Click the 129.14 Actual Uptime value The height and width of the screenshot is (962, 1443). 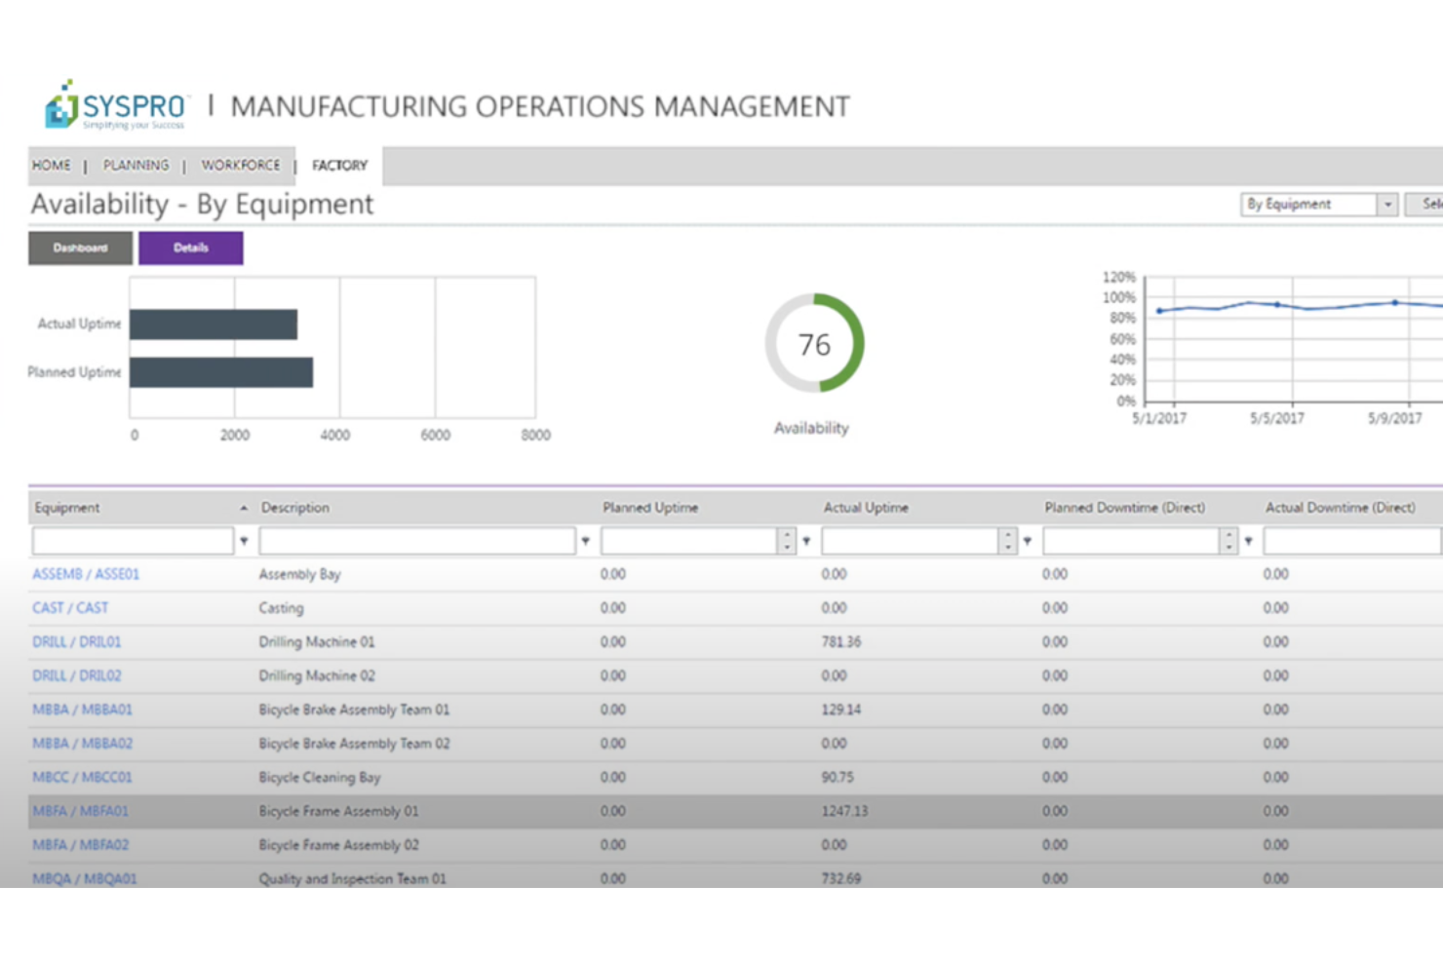(x=840, y=710)
